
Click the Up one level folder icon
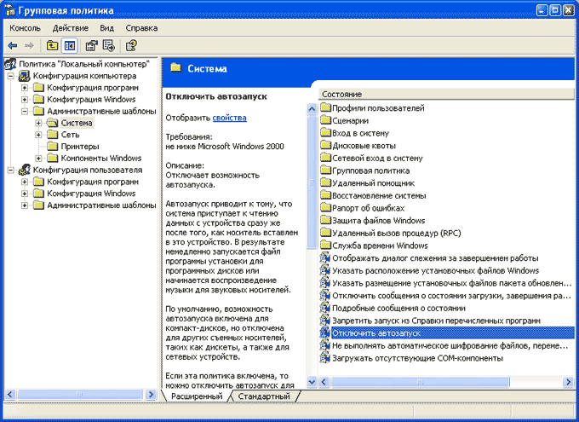pos(53,45)
